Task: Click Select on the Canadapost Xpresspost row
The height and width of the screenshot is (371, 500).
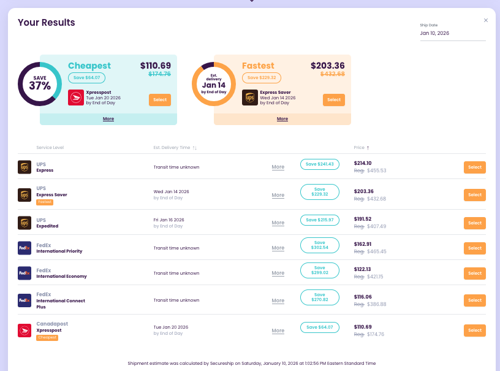Action: [x=474, y=330]
